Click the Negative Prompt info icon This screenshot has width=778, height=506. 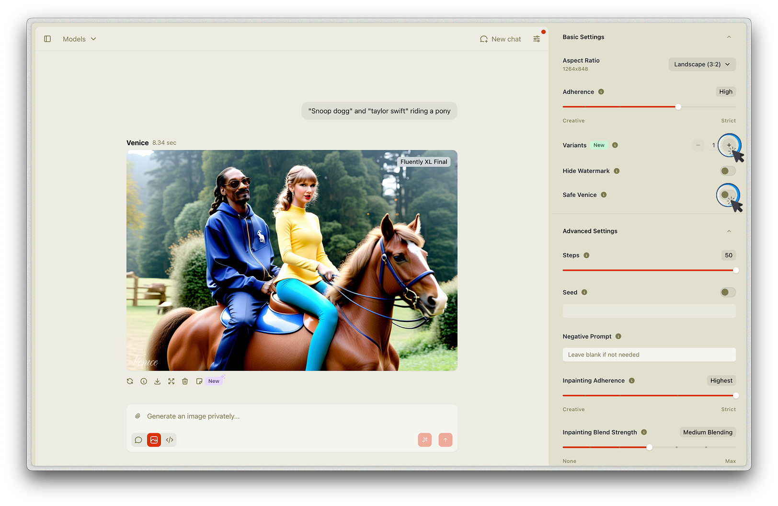click(x=618, y=336)
